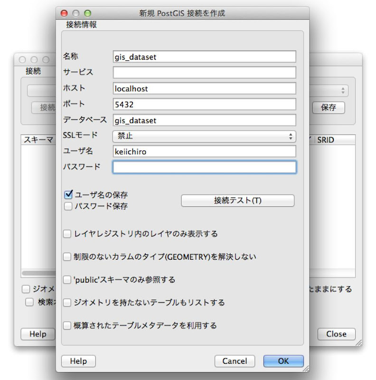
Task: Click the Cancel button
Action: tap(235, 361)
